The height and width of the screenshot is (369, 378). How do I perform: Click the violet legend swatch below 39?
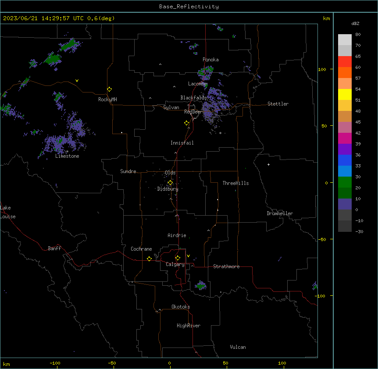[x=345, y=149]
